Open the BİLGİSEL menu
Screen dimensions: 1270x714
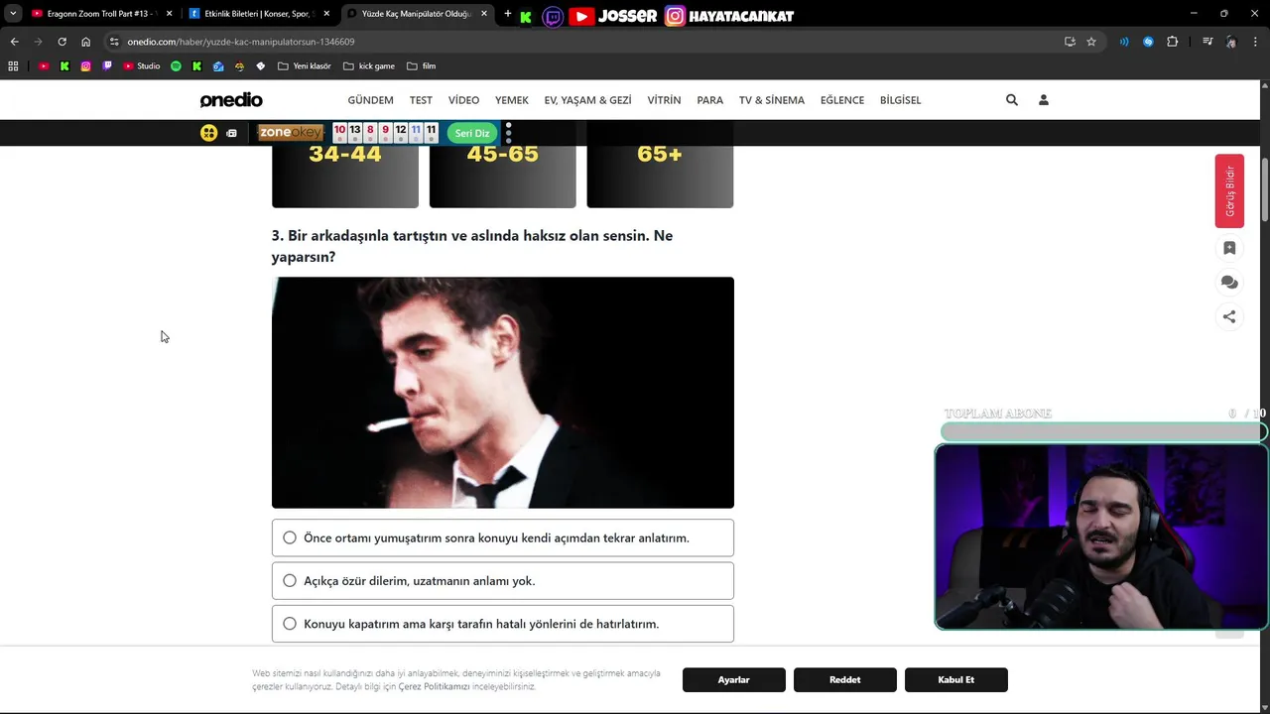click(x=900, y=100)
